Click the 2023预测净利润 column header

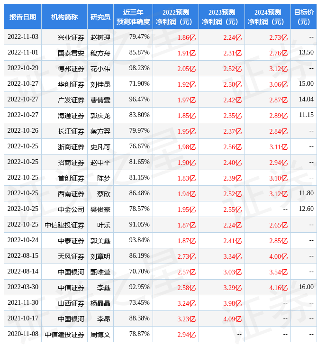[x=222, y=17]
